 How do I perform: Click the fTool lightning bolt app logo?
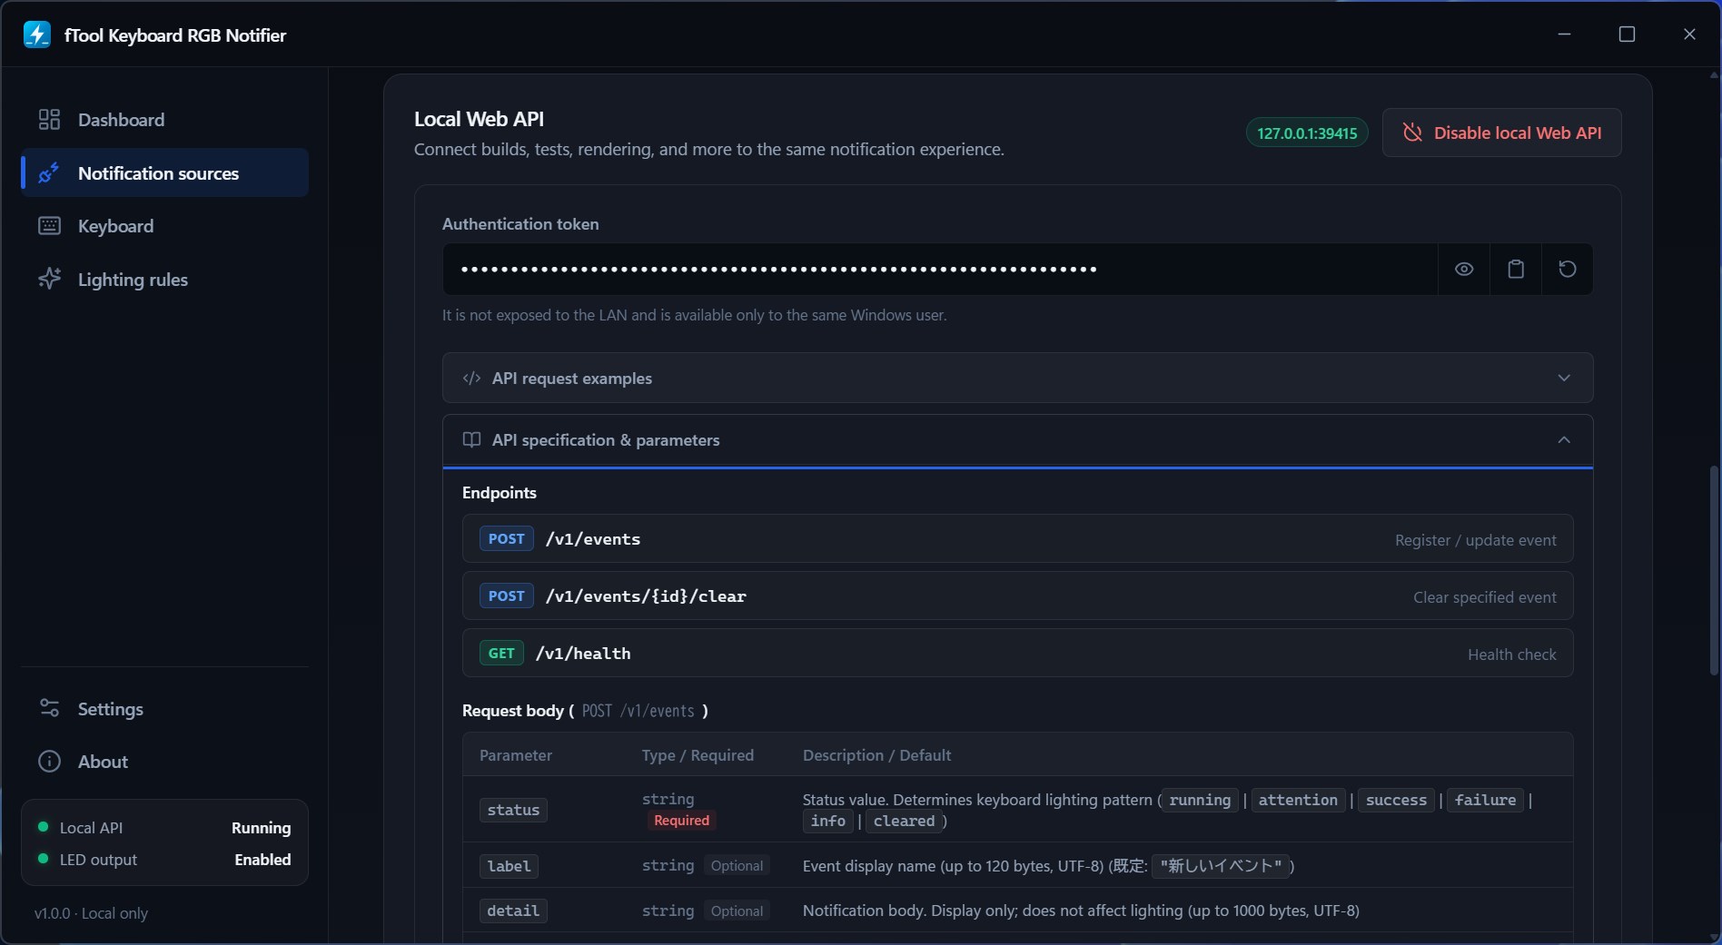pyautogui.click(x=37, y=34)
